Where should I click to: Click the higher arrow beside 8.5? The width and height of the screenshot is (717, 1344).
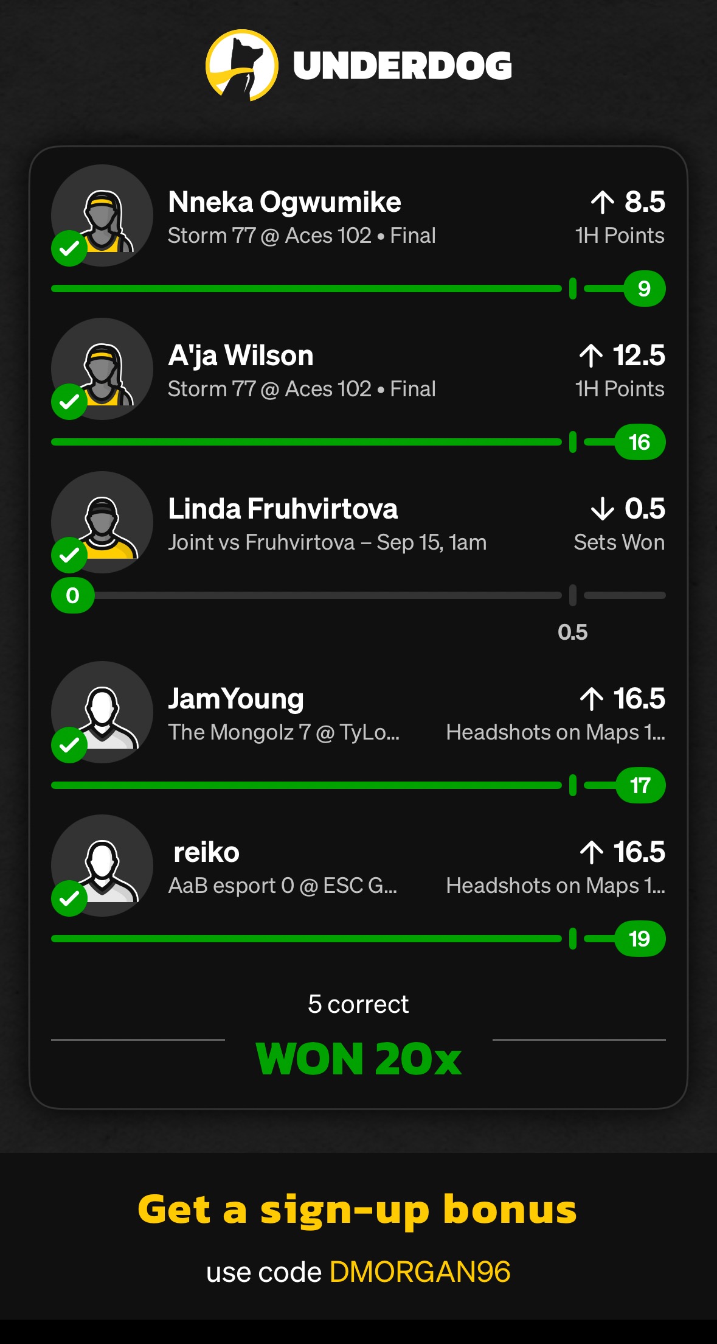pyautogui.click(x=602, y=202)
